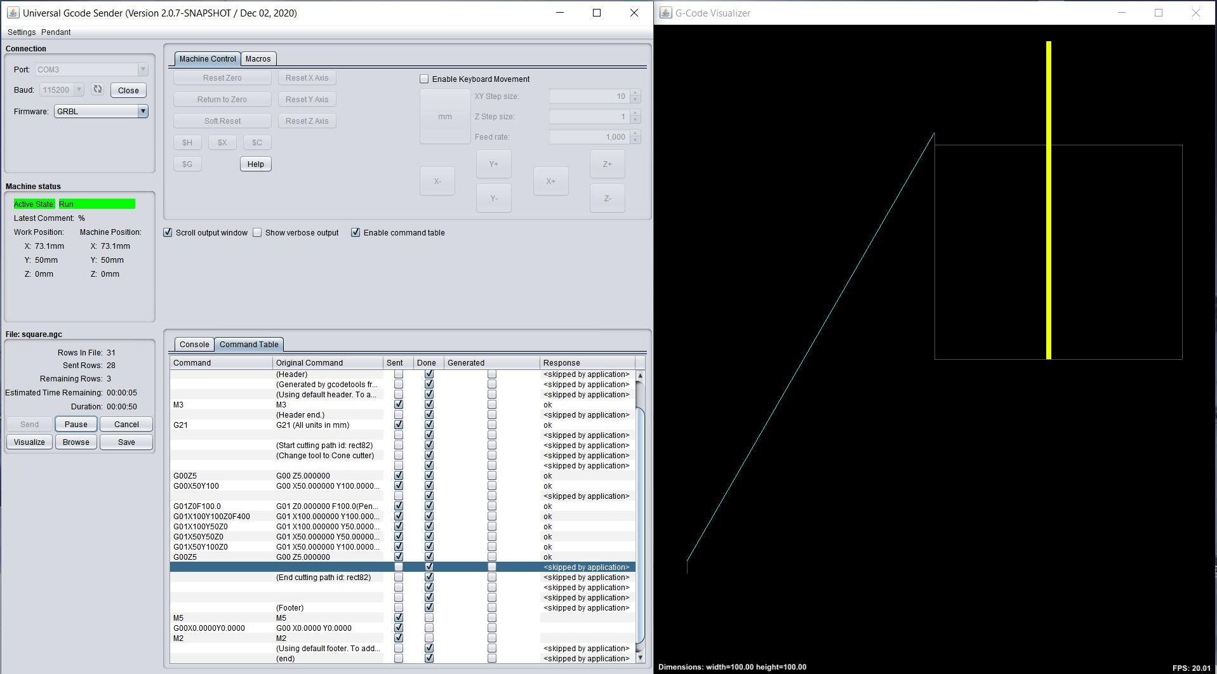The image size is (1217, 674).
Task: Toggle the Sent checkbox in the (end) row
Action: [x=399, y=658]
